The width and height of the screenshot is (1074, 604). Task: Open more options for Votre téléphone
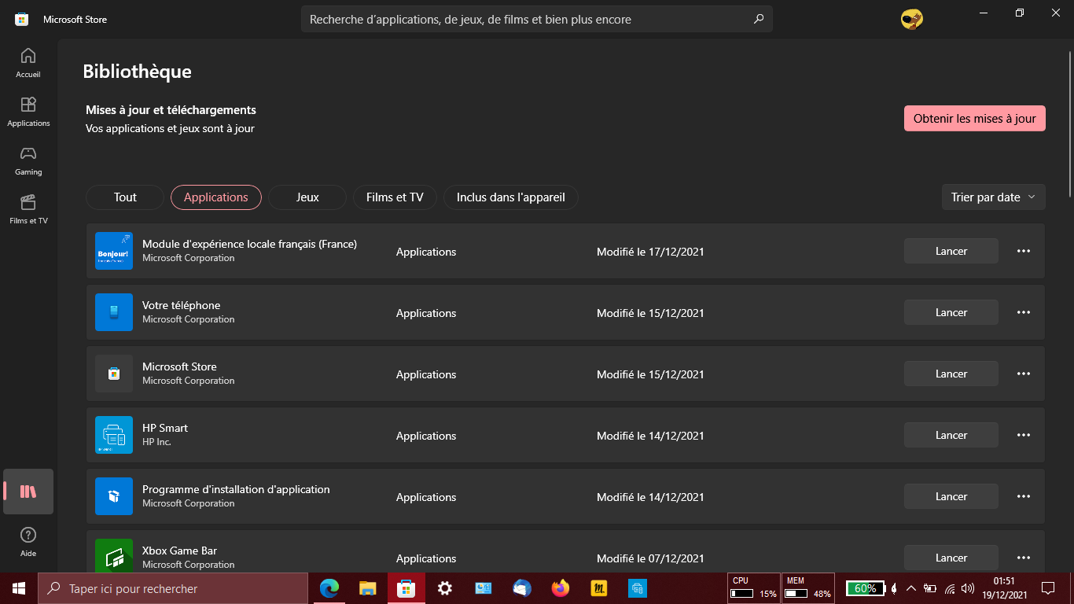pyautogui.click(x=1023, y=312)
